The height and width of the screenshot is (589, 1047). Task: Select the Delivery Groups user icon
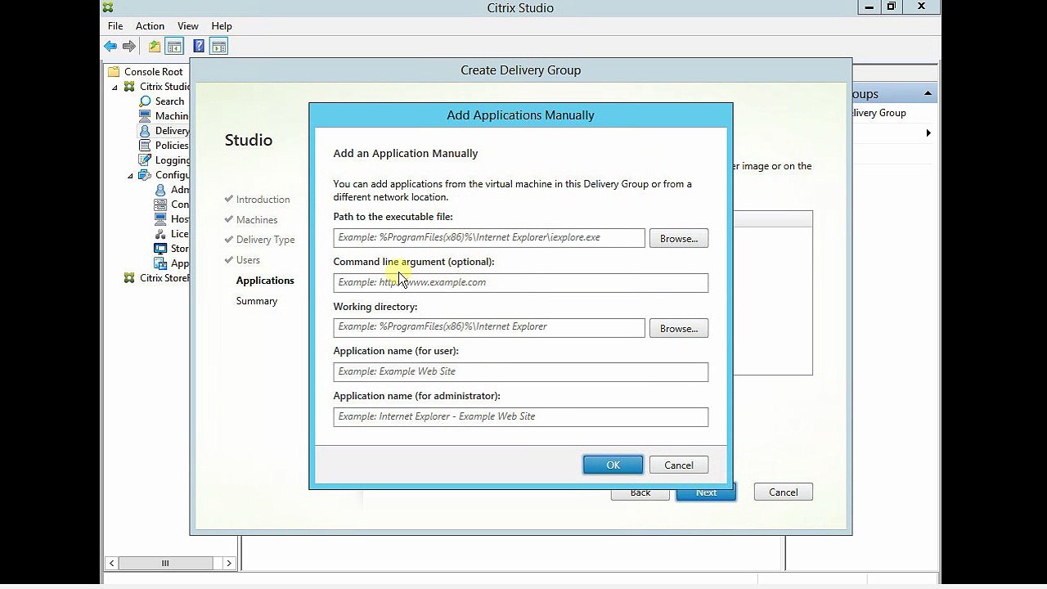[145, 131]
